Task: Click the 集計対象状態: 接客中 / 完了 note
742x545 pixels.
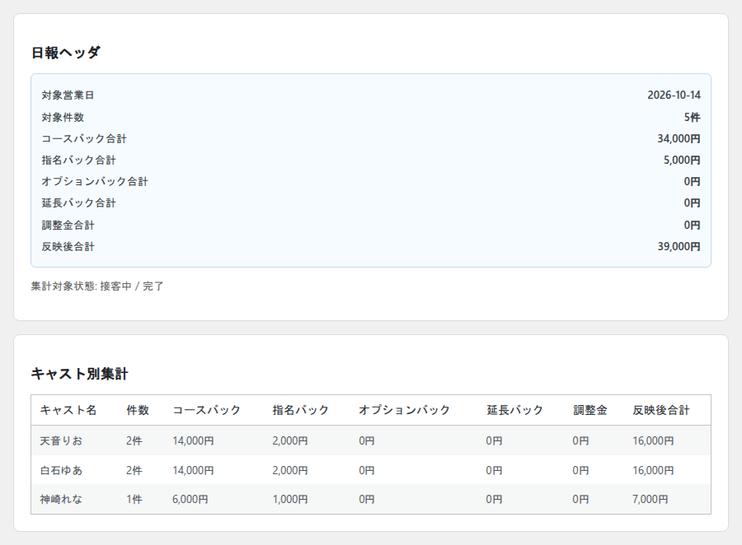Action: click(x=97, y=286)
